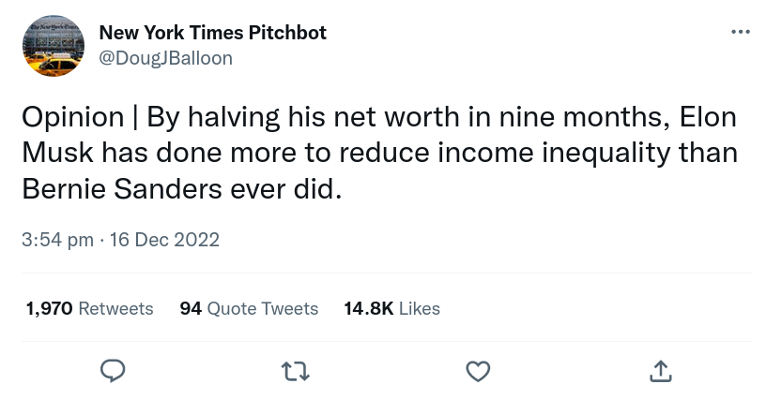Screen dimensions: 766x399
Task: Click the retweet arrows icon
Action: click(296, 371)
